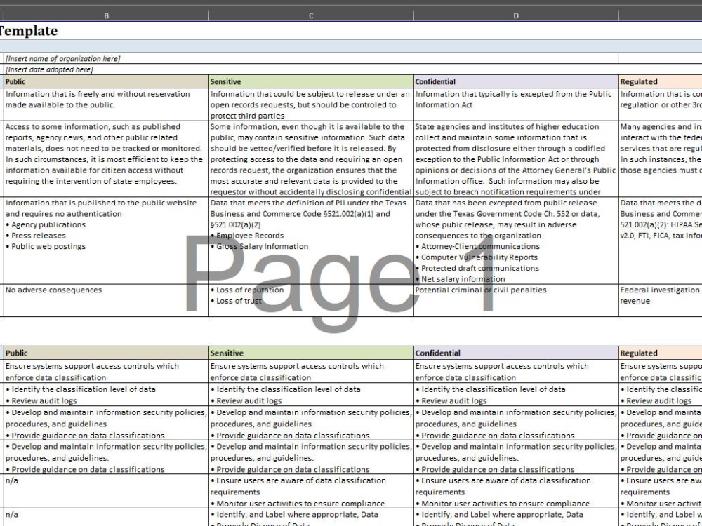The height and width of the screenshot is (526, 702).
Task: Click cell 'Some information, even though it is available'
Action: 311,159
